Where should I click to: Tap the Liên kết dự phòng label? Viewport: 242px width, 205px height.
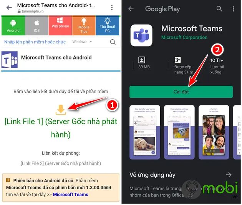tap(61, 153)
